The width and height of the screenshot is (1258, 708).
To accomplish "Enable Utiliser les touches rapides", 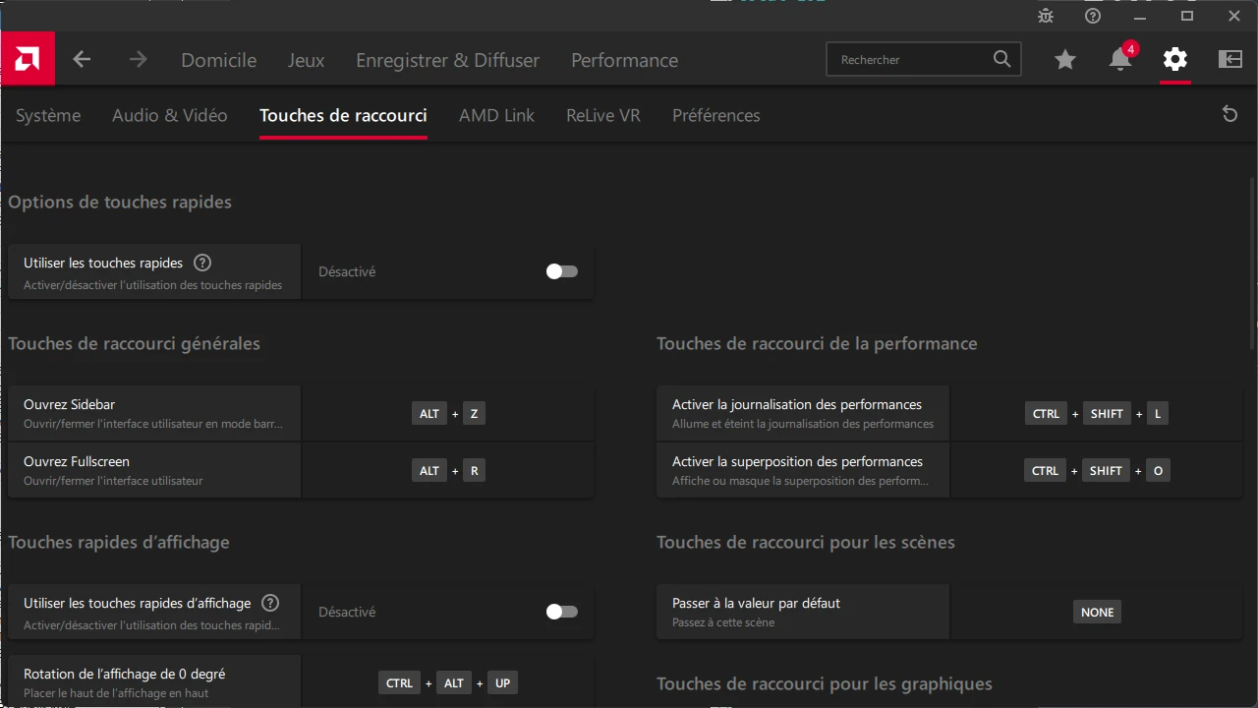I will pyautogui.click(x=561, y=271).
